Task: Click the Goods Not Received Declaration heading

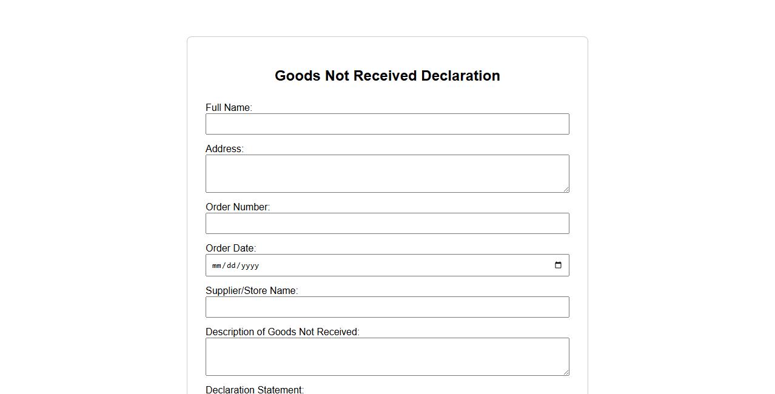Action: (x=387, y=76)
